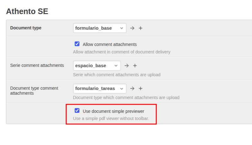Click plus icon beside formulario_tareas dropdown
Image resolution: width=252 pixels, height=145 pixels.
coord(141,88)
